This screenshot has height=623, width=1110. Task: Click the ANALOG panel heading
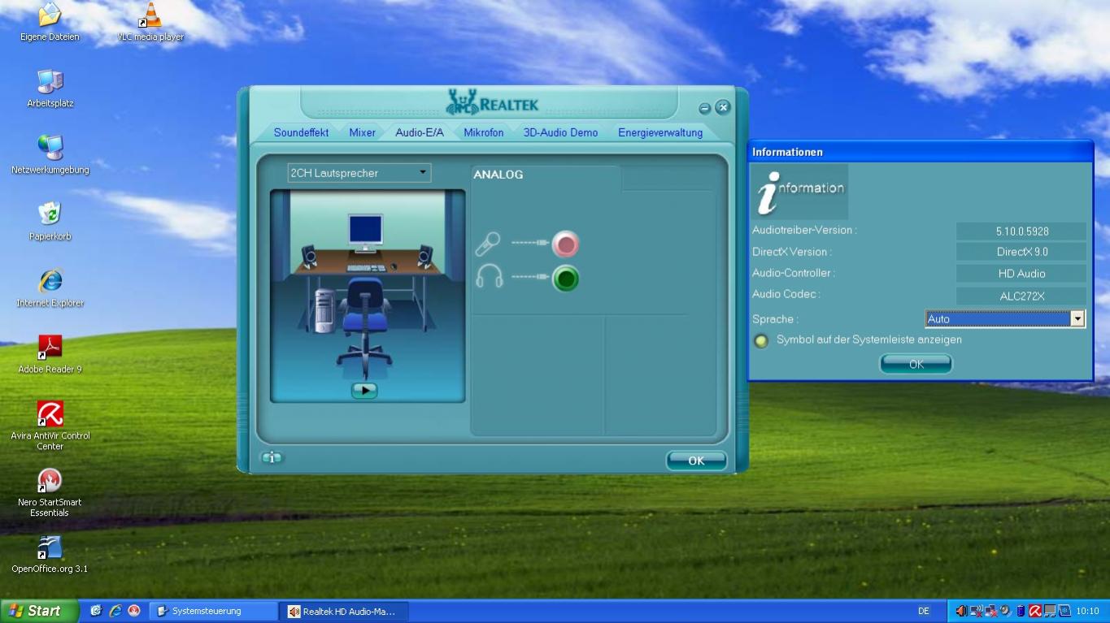coord(498,175)
